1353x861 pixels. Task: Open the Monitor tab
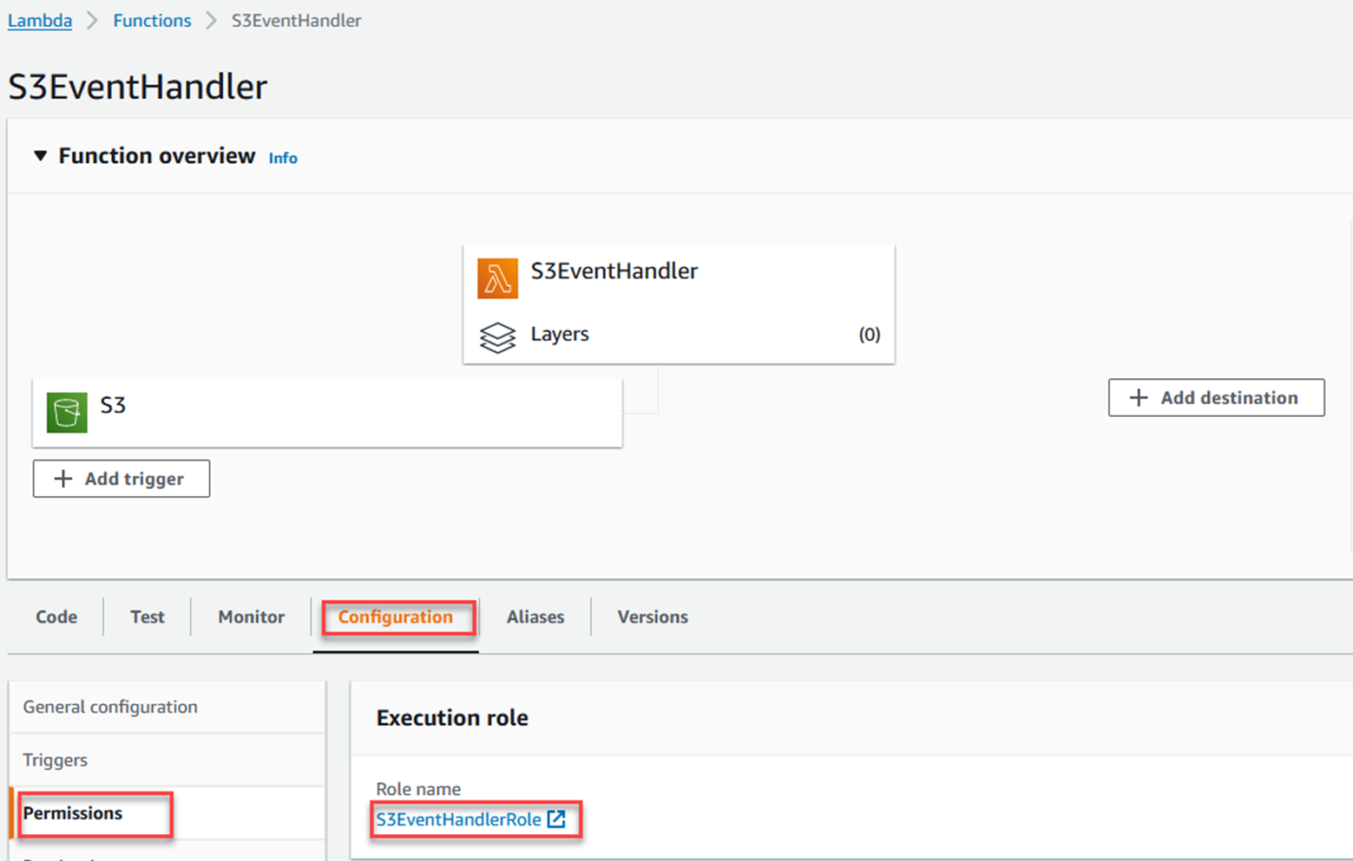click(x=252, y=616)
